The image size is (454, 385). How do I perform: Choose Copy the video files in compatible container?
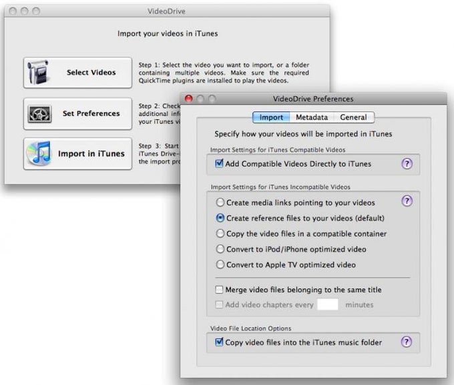220,234
